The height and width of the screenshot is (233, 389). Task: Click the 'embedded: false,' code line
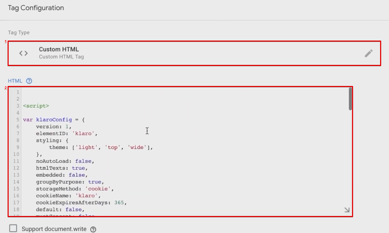click(x=62, y=175)
